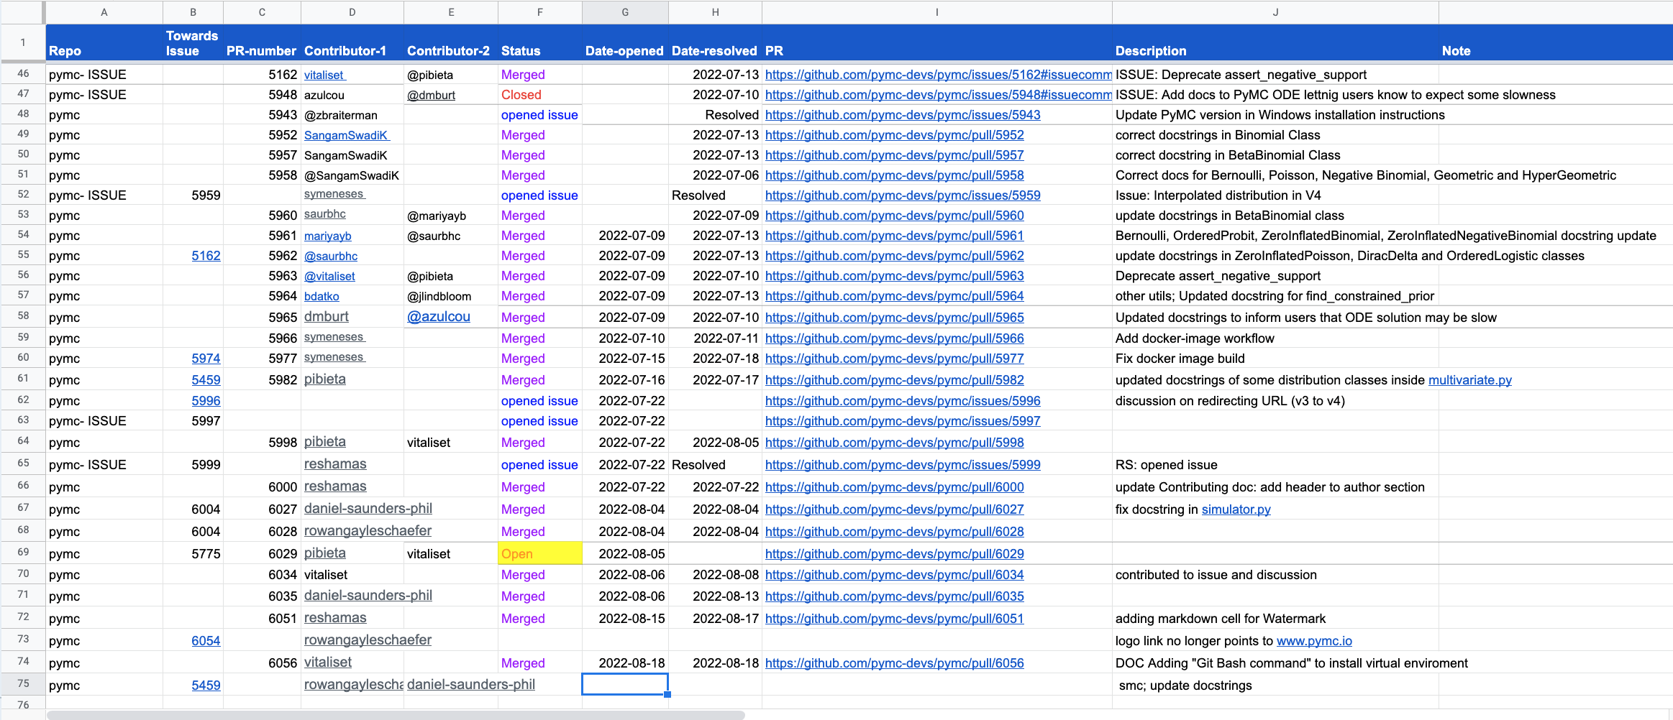Image resolution: width=1673 pixels, height=720 pixels.
Task: Click the yellow highlighted Open status cell
Action: pyautogui.click(x=539, y=554)
